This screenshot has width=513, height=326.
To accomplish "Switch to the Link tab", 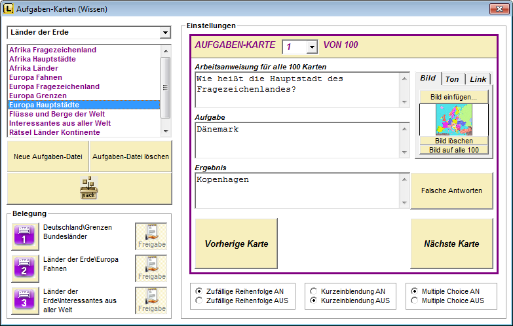I will 478,79.
